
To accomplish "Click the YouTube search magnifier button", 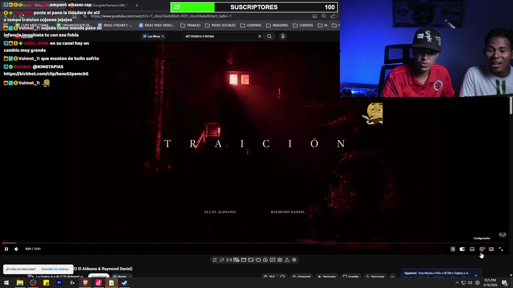I will [x=269, y=36].
